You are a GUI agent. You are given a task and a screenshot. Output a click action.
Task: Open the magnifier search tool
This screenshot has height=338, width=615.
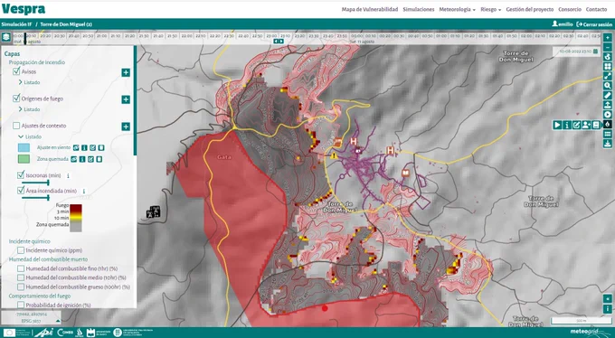607,86
